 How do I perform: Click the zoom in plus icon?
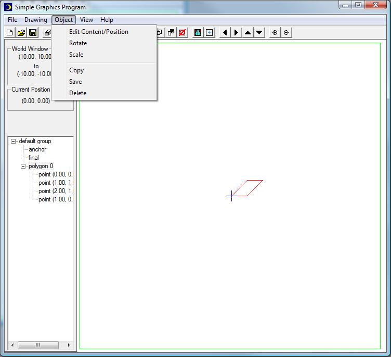(x=275, y=32)
